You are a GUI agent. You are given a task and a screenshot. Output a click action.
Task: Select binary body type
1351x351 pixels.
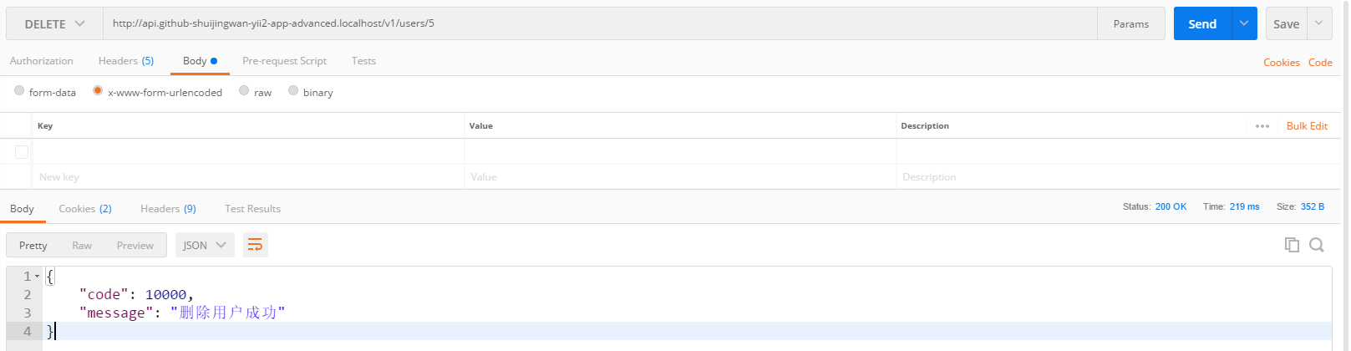click(293, 91)
